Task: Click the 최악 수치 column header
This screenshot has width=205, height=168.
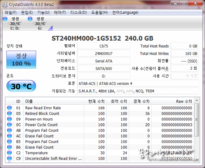Action: pyautogui.click(x=118, y=101)
